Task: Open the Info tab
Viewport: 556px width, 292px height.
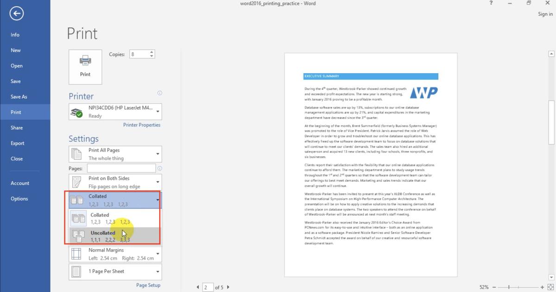Action: [25, 35]
